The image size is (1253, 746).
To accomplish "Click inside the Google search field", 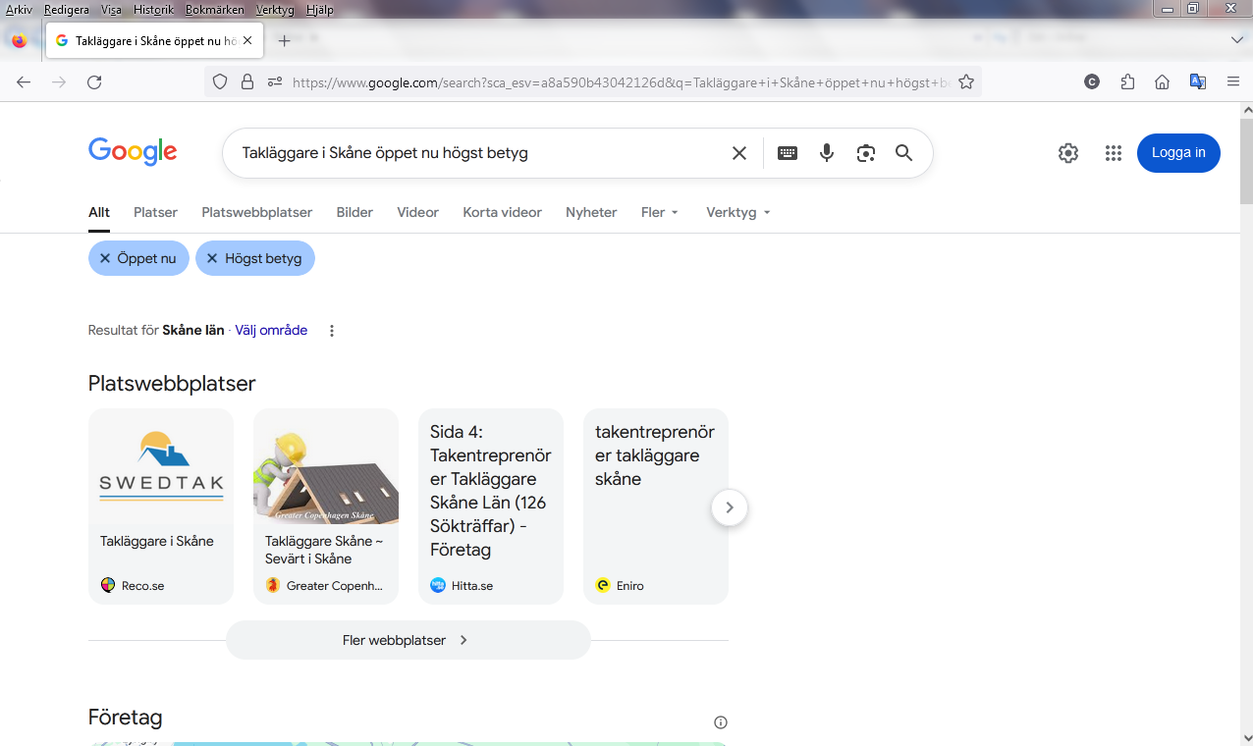I will coord(471,153).
